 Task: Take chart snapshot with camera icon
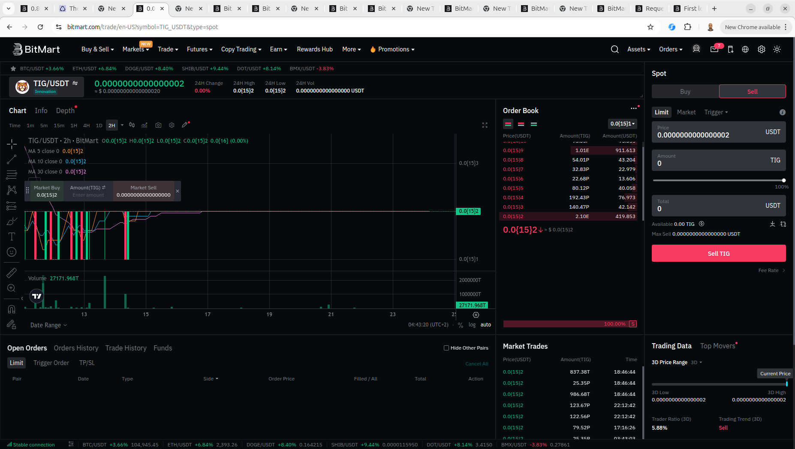158,125
